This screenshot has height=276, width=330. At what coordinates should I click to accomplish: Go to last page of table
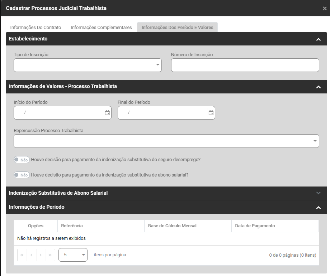pos(50,255)
